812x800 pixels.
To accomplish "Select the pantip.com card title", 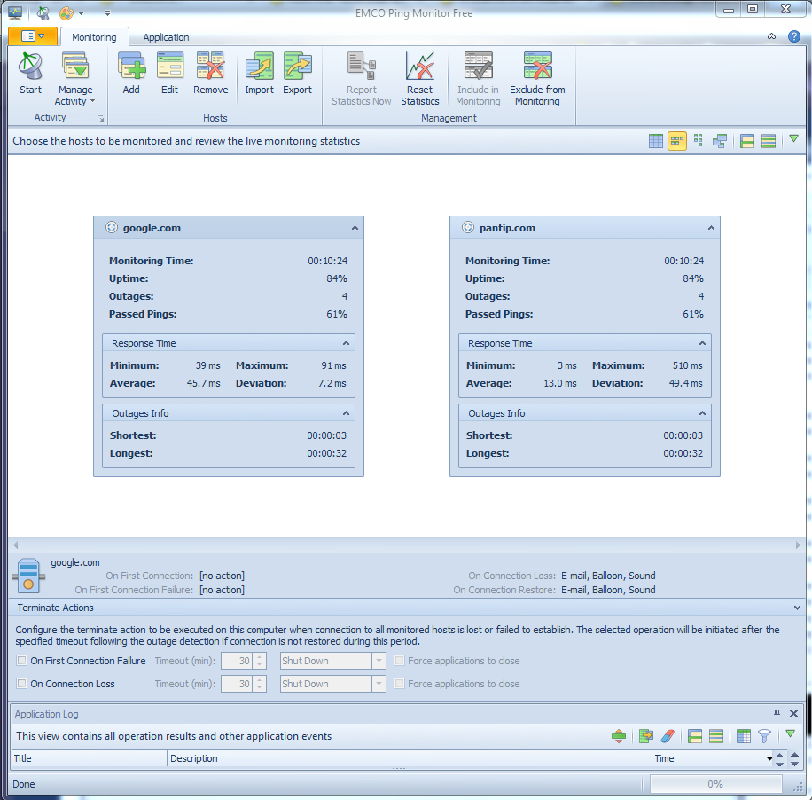I will 507,228.
